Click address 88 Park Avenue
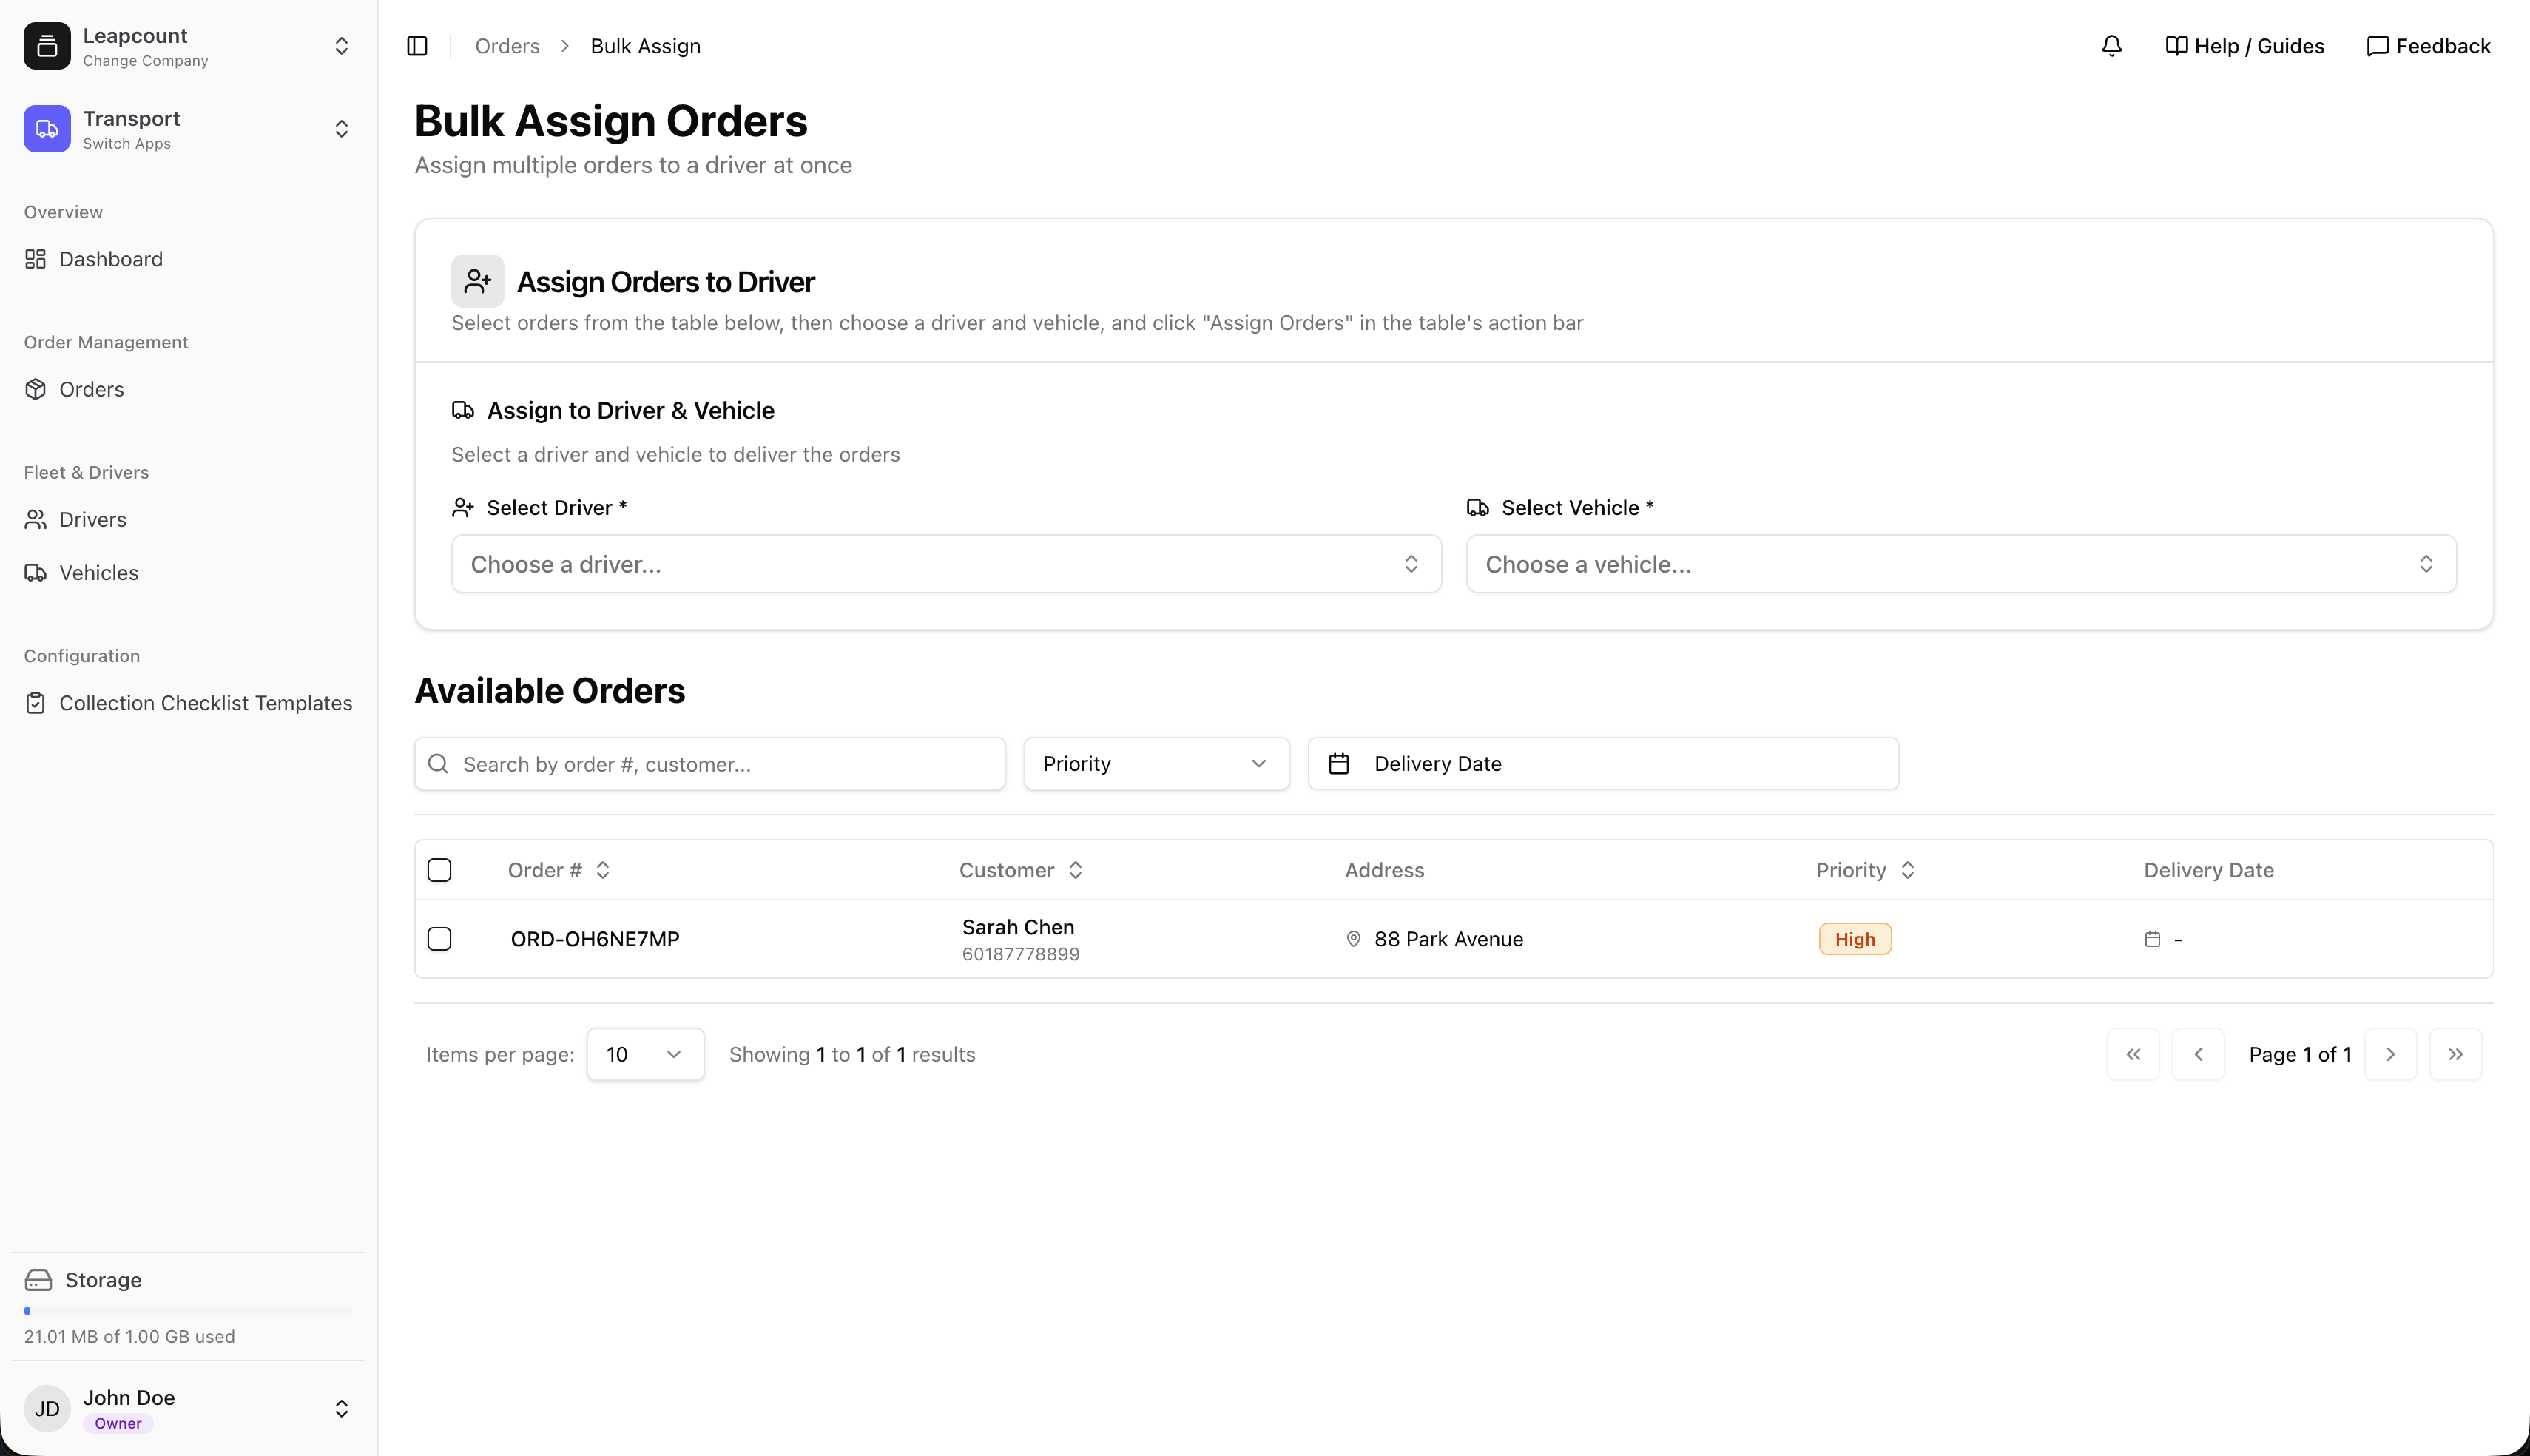 point(1448,939)
